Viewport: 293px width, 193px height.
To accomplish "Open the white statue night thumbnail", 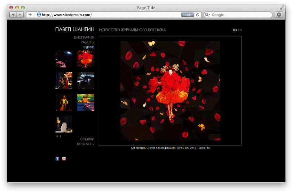I will click(64, 124).
